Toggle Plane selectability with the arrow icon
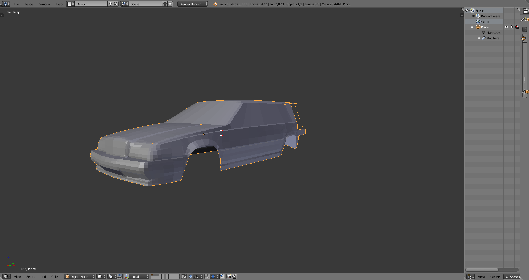Screen dimensions: 529x280 (512, 27)
